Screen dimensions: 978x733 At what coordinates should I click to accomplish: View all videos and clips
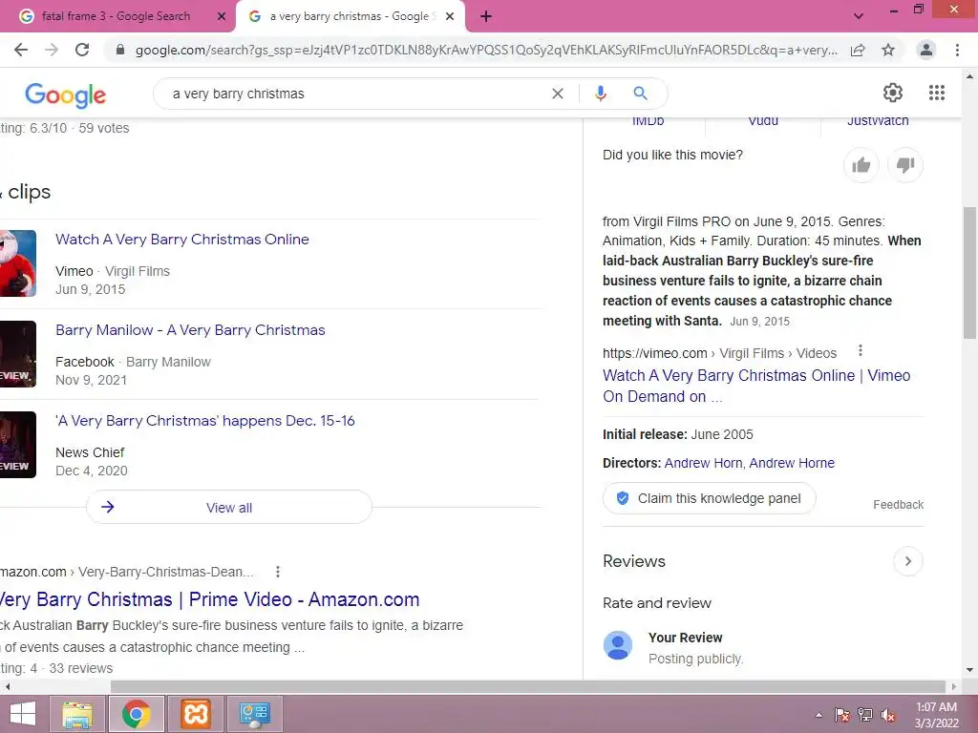coord(229,508)
